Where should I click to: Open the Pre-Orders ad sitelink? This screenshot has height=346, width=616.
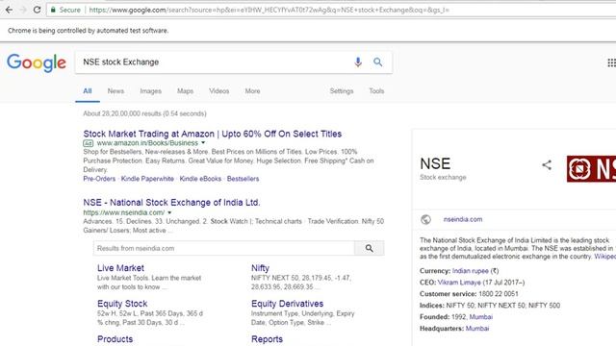click(x=99, y=179)
